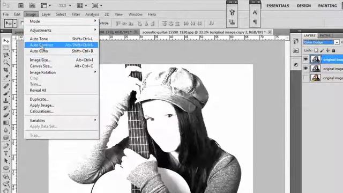Viewport: 343px width, 193px height.
Task: Select the Healing Brush tool
Action: pyautogui.click(x=6, y=86)
